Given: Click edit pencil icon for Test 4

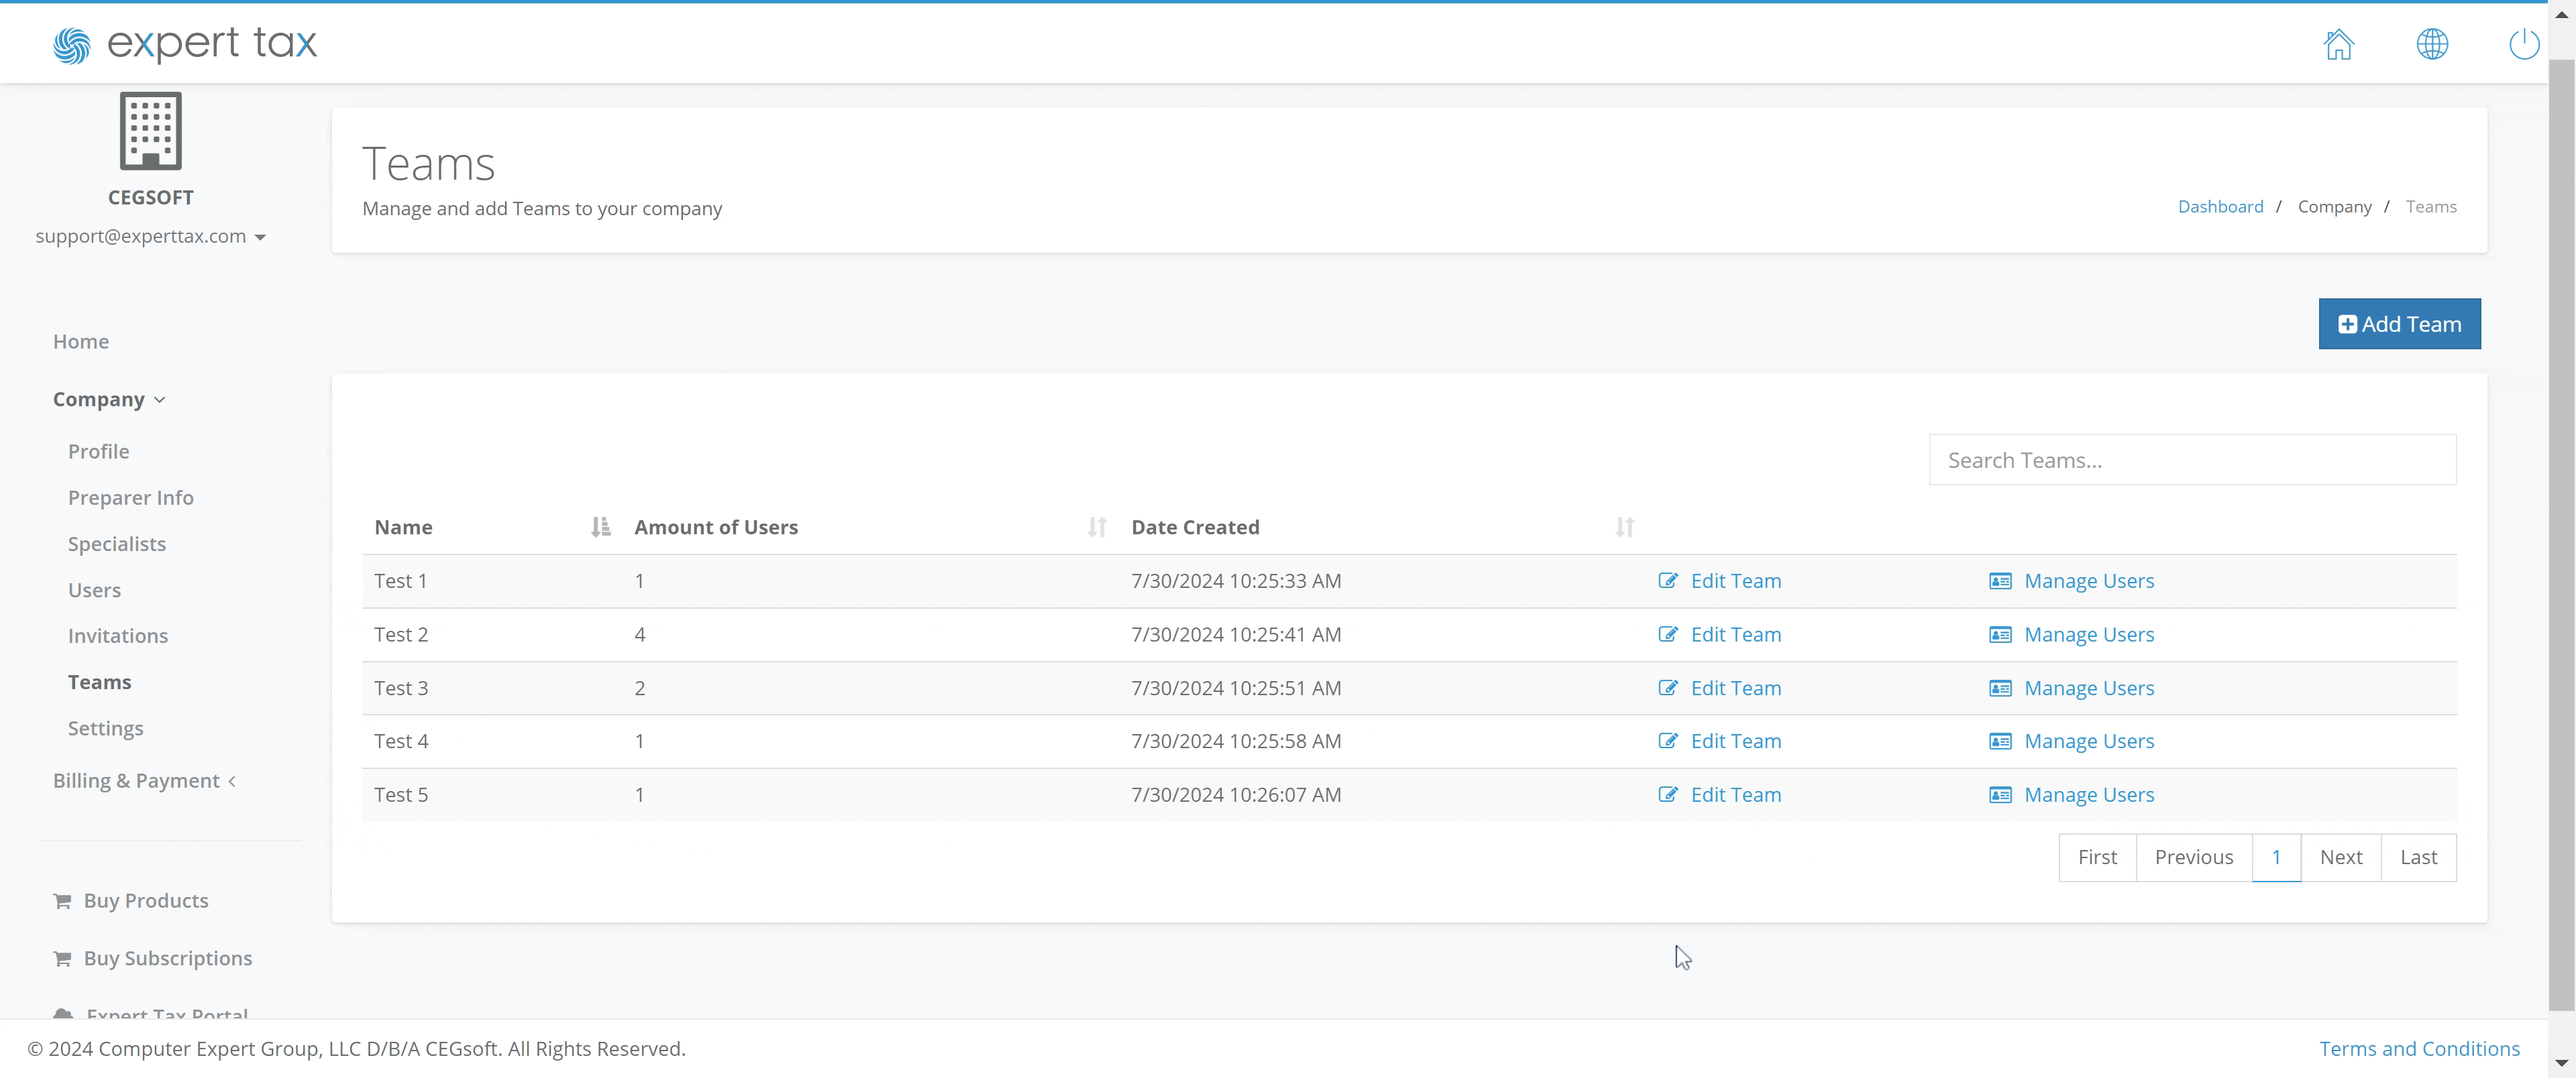Looking at the screenshot, I should [x=1668, y=740].
